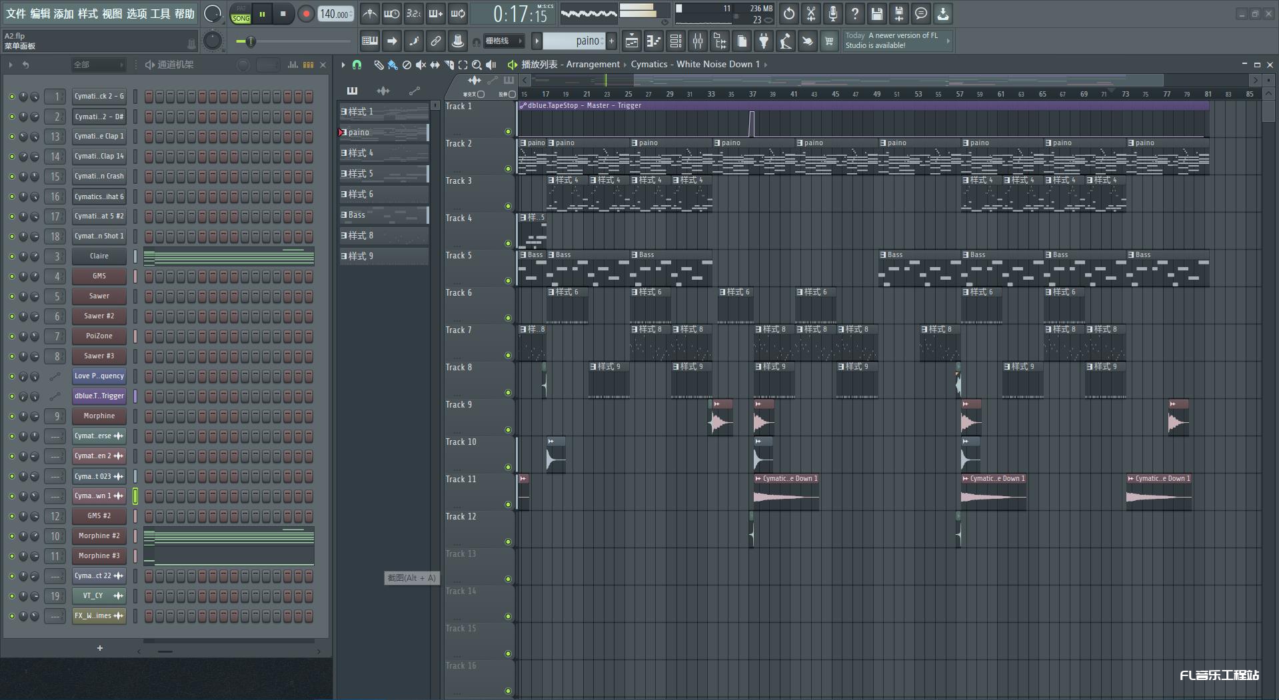Click the plus button to add a channel
1279x700 pixels.
click(100, 648)
